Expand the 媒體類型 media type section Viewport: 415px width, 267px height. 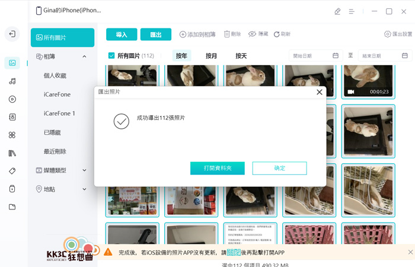tap(84, 170)
